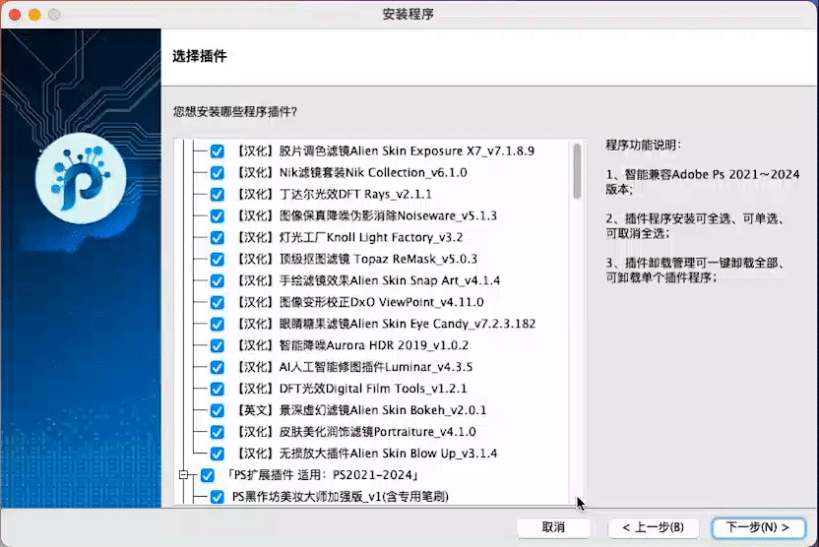819x547 pixels.
Task: Click the 安装程序 window title
Action: (x=408, y=14)
